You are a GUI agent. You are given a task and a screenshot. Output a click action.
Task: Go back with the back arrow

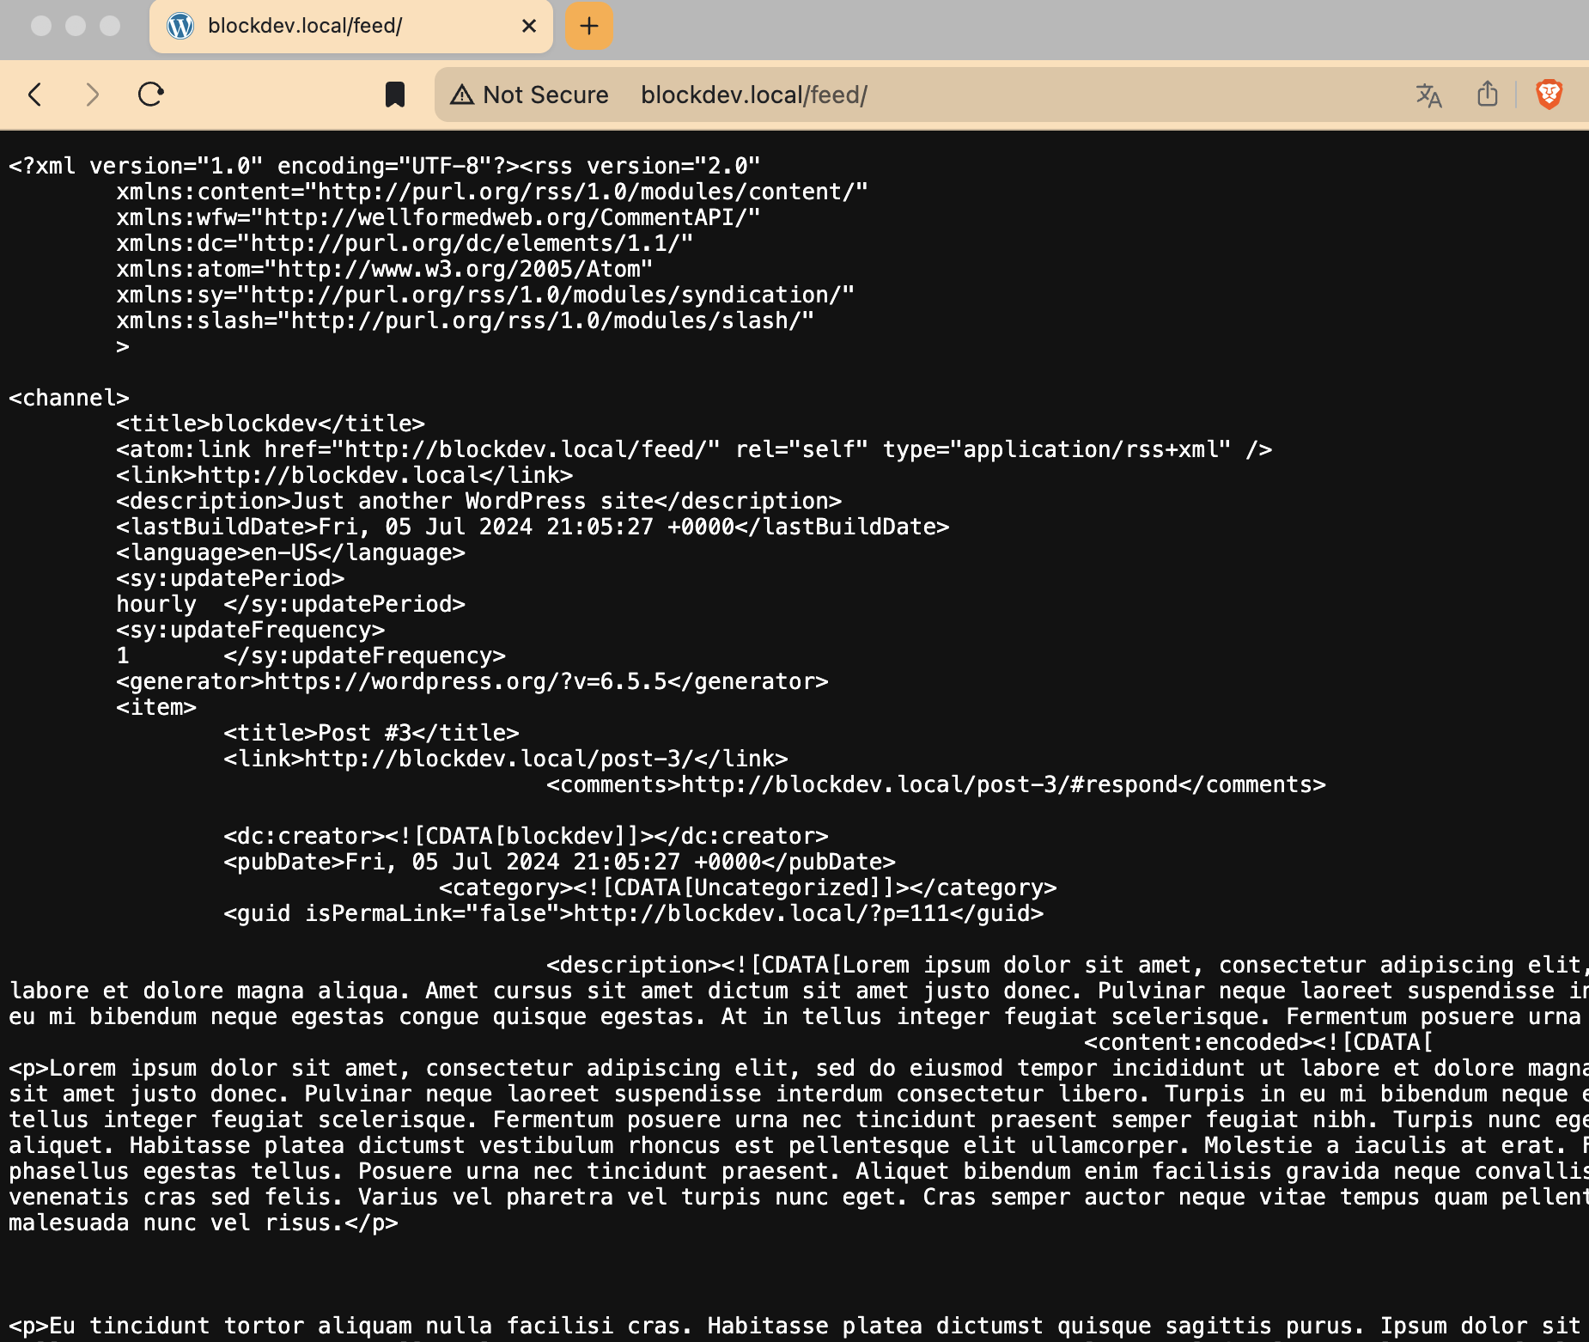click(35, 95)
